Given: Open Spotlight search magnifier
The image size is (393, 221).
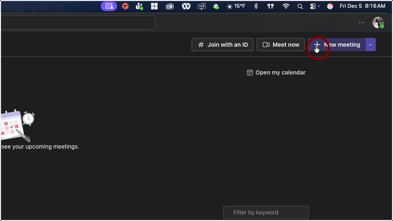Looking at the screenshot, I should pos(300,6).
